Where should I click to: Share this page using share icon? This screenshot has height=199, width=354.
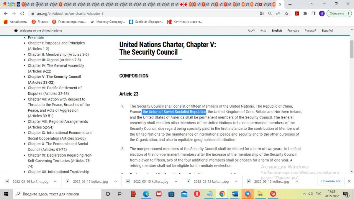[x=278, y=14]
